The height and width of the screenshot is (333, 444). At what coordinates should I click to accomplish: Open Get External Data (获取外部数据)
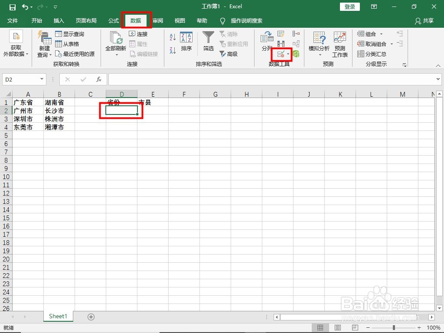pyautogui.click(x=16, y=44)
